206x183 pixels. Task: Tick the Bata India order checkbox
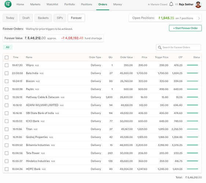[x=7, y=73]
